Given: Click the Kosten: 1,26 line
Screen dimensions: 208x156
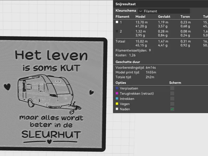Looking at the screenshot, I should click(x=126, y=55).
